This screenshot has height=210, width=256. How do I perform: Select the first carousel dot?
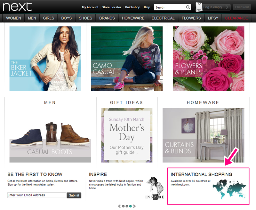[x=123, y=206]
